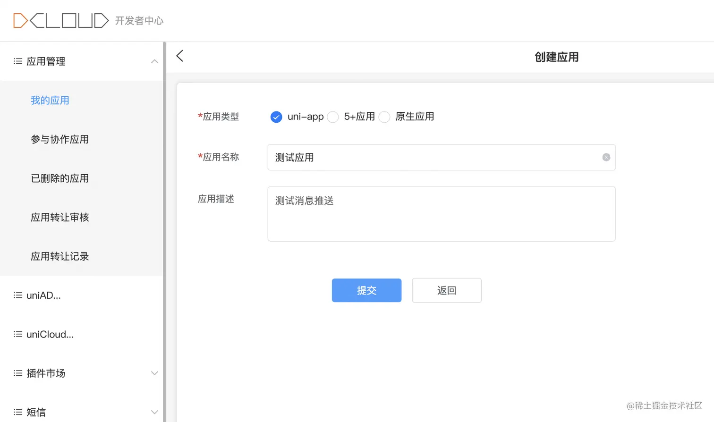Click the list icon beside uniCloud...

click(x=18, y=334)
